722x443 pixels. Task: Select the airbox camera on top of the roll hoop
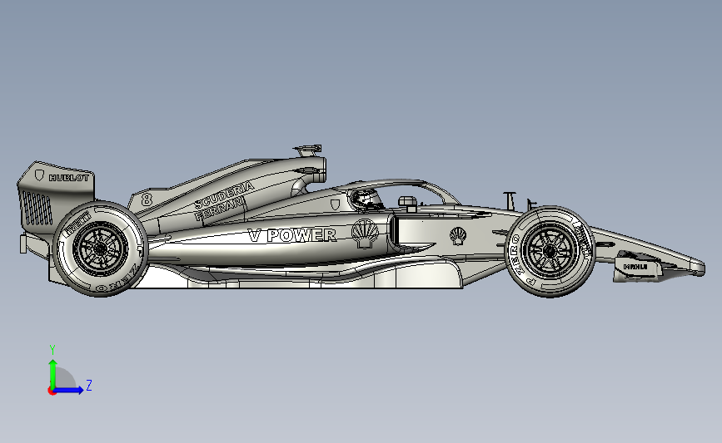pos(308,150)
